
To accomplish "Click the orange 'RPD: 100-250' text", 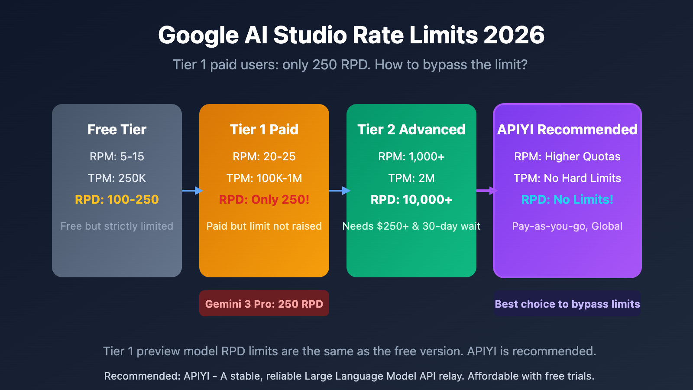I will point(117,199).
